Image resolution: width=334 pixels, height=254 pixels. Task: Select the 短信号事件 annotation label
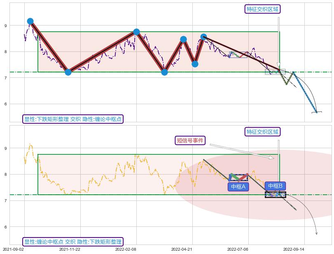[190, 140]
